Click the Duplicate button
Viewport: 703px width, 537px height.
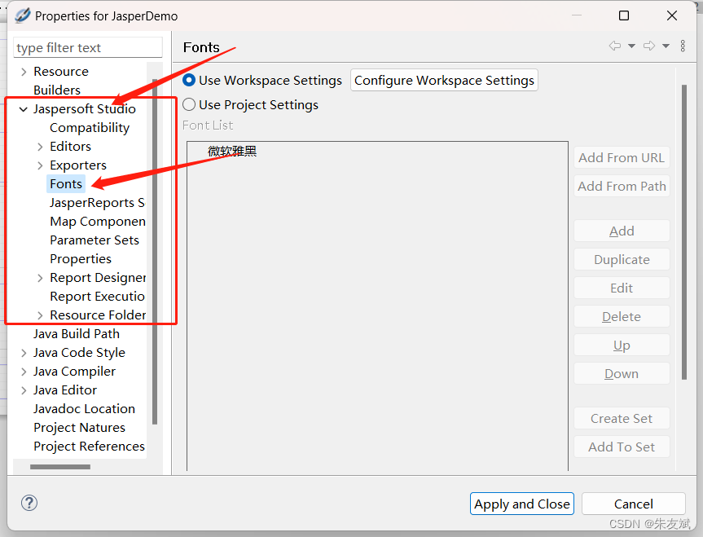pos(622,260)
